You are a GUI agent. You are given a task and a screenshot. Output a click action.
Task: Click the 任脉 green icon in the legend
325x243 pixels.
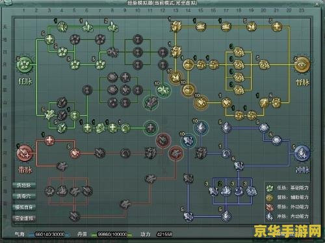[270, 188]
